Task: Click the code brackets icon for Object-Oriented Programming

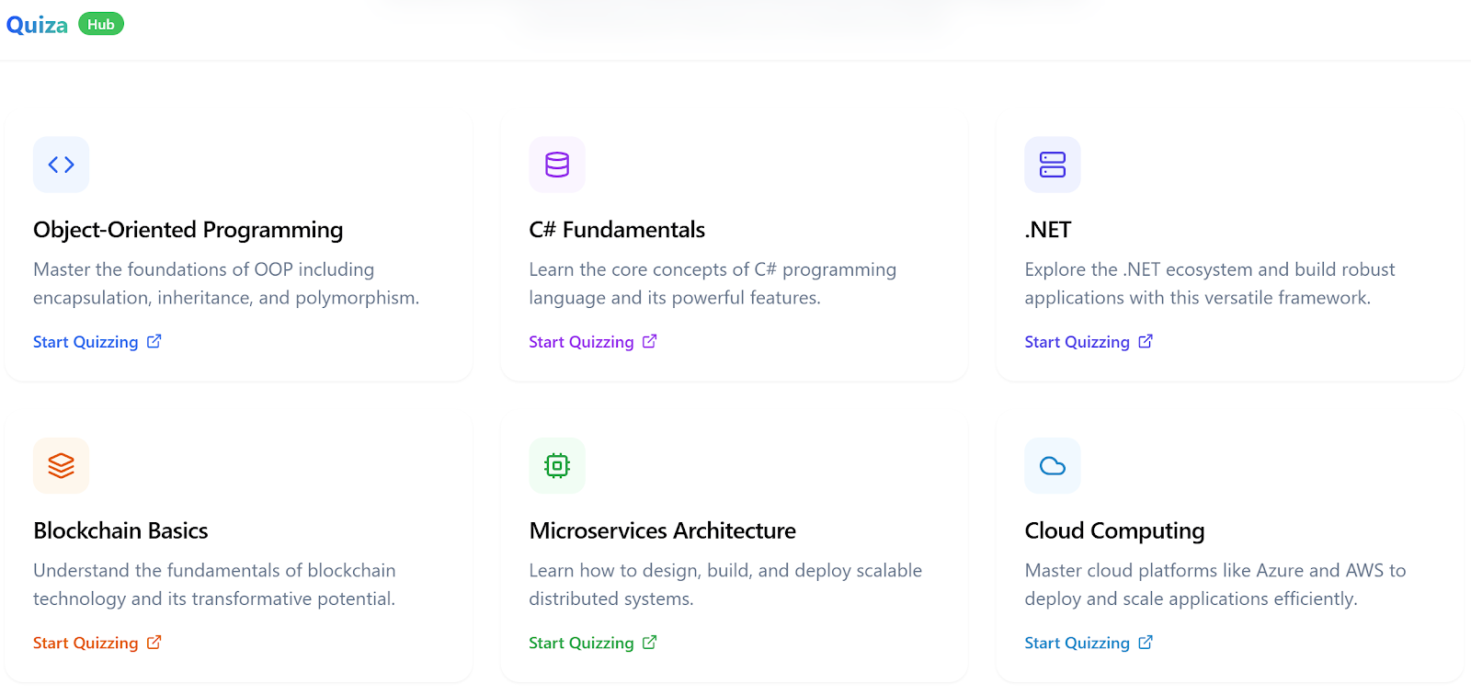Action: click(x=61, y=165)
